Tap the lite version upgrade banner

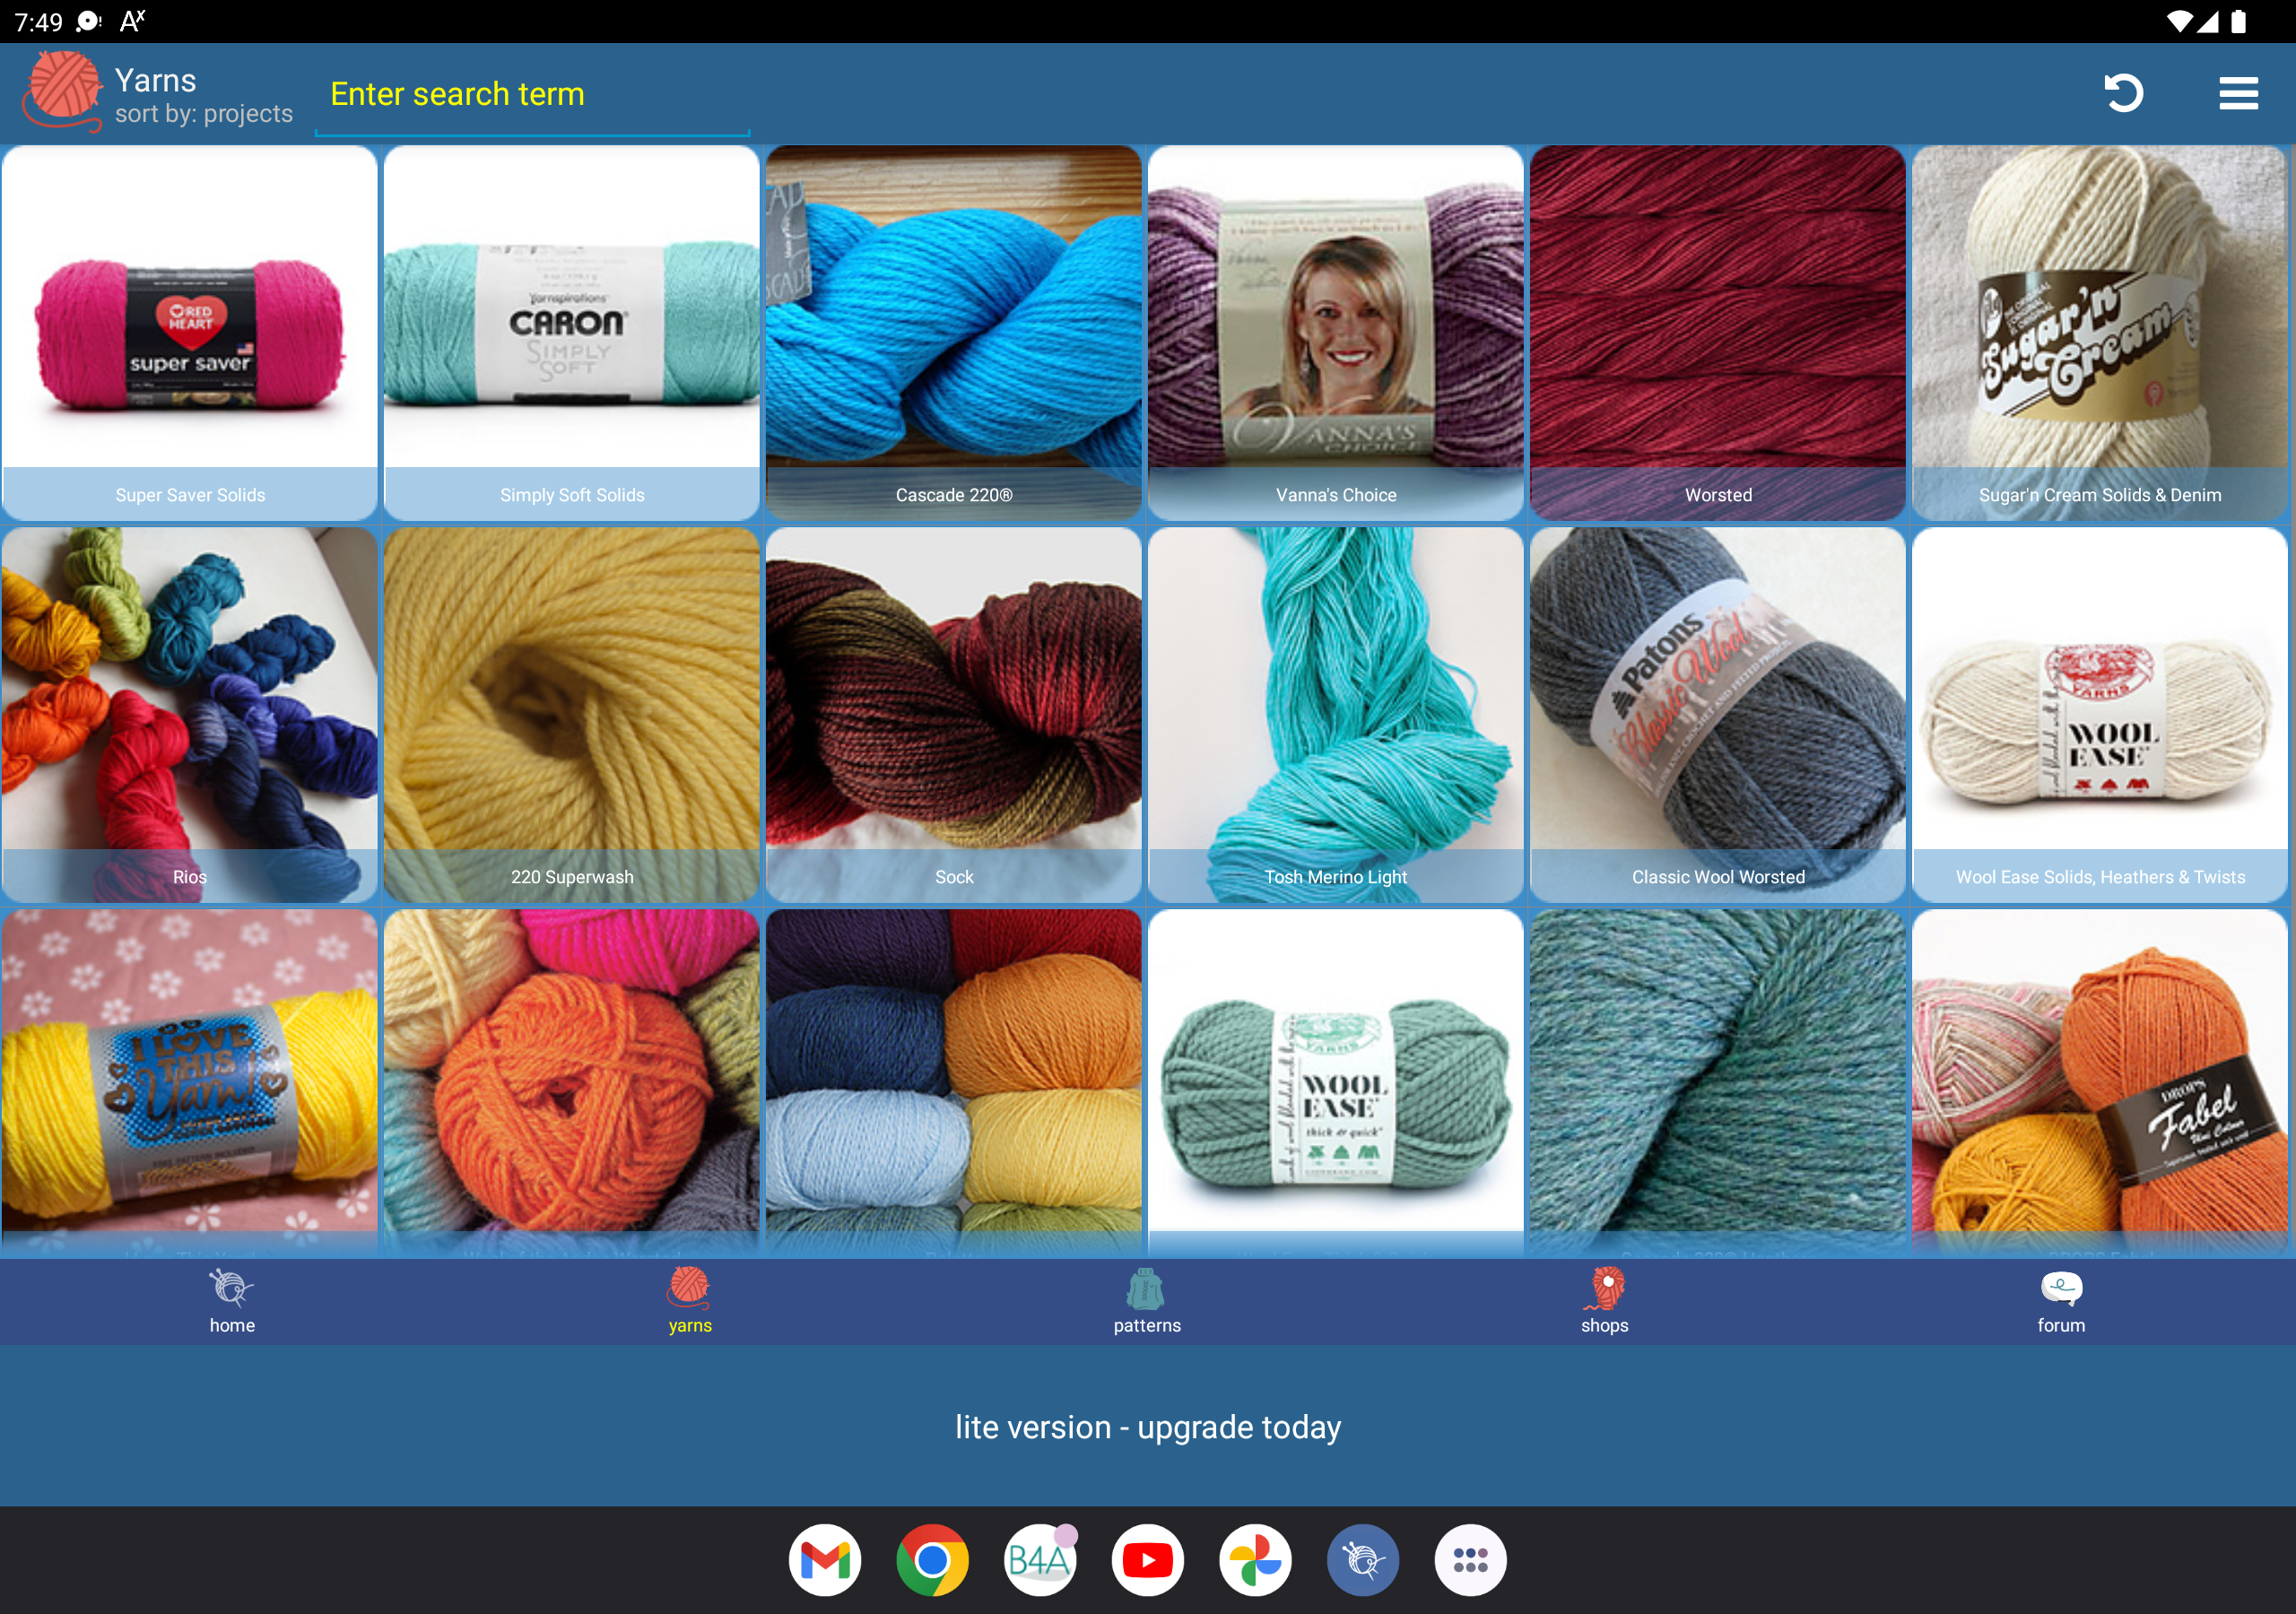1148,1426
